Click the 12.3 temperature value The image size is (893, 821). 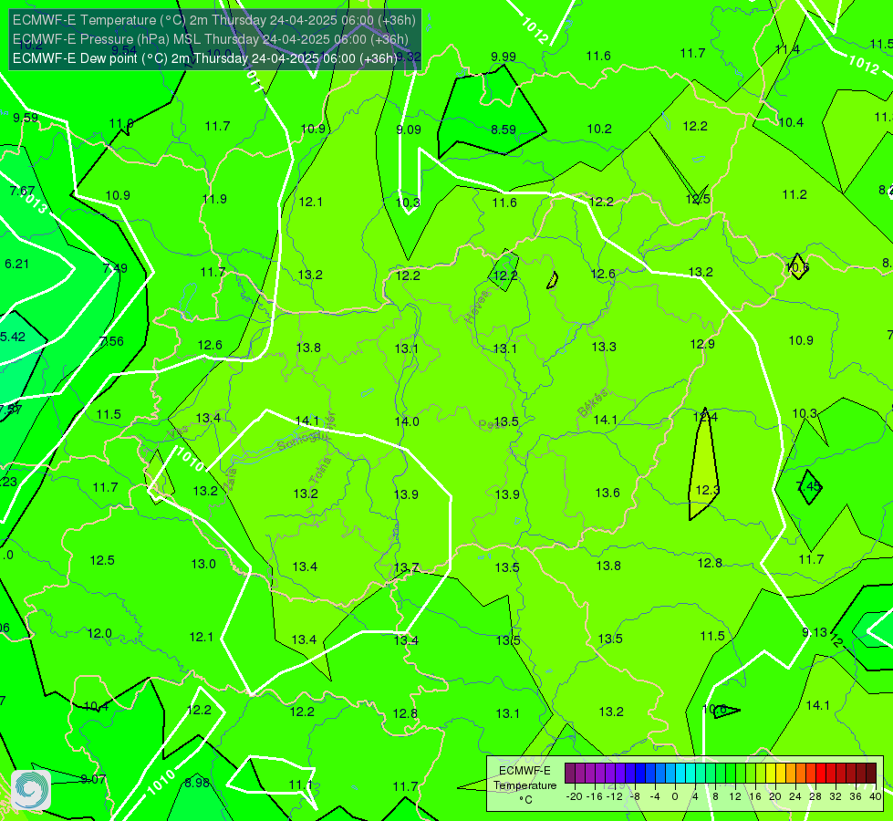point(707,490)
